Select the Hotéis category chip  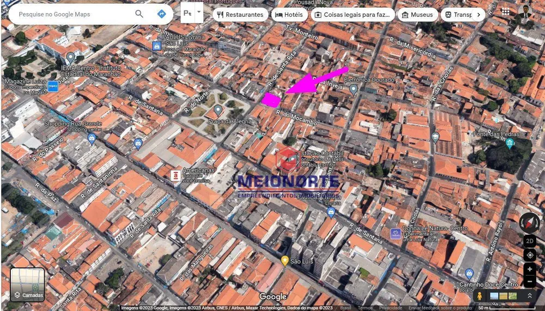click(289, 15)
